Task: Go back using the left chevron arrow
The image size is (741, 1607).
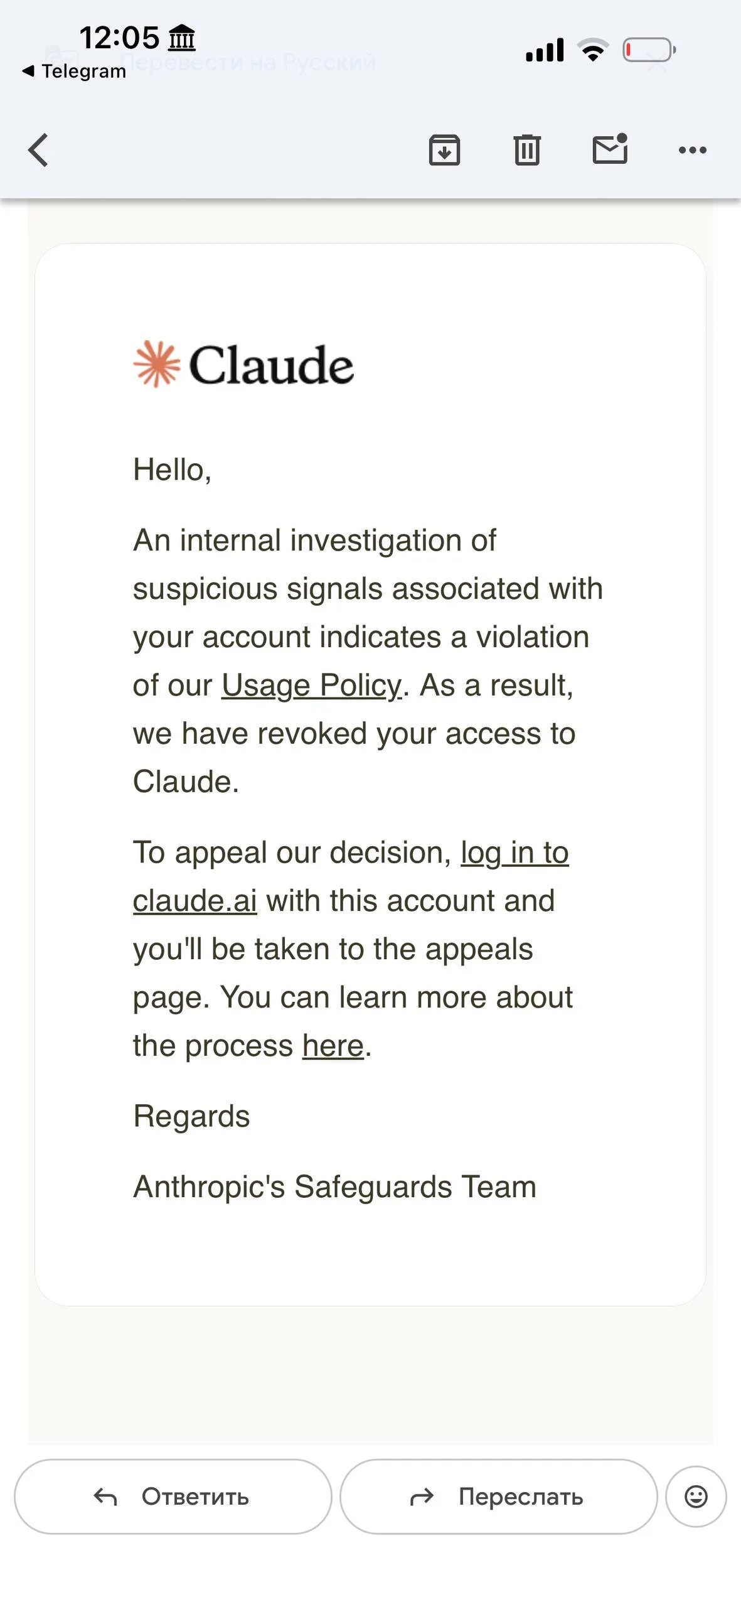Action: 38,150
